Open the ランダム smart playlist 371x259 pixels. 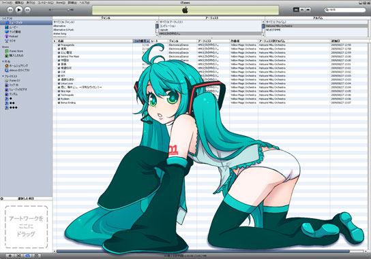[x=26, y=94]
